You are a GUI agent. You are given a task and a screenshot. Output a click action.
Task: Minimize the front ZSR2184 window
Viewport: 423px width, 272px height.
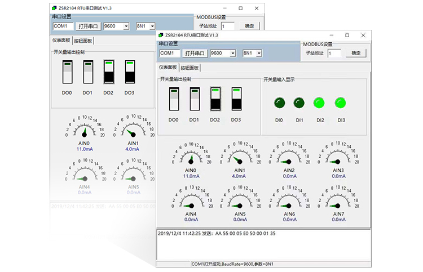click(x=332, y=35)
